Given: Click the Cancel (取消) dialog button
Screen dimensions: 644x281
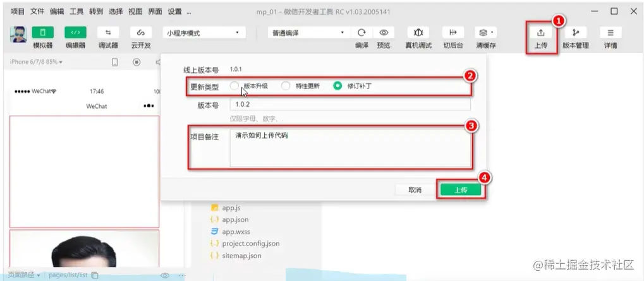Looking at the screenshot, I should (415, 190).
